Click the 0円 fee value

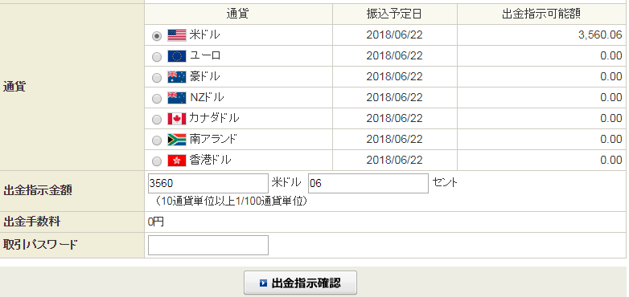point(156,222)
